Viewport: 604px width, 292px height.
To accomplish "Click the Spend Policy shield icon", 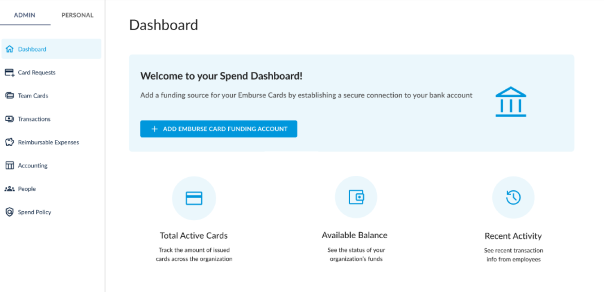I will pos(9,212).
